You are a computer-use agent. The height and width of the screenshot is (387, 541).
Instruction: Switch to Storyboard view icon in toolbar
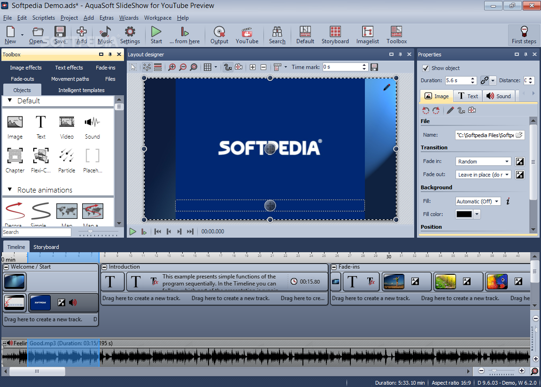[335, 35]
